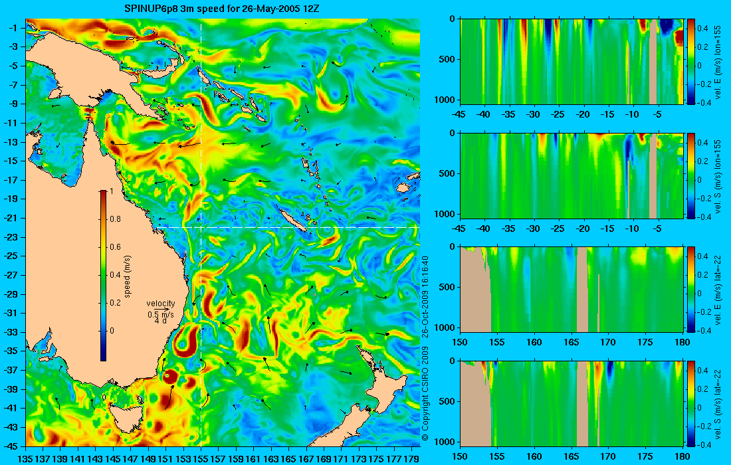Select the "0.5 m/s" velocity scale text
The image size is (731, 465).
[160, 315]
